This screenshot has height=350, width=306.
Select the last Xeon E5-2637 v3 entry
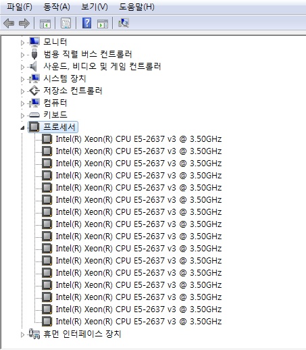[138, 322]
